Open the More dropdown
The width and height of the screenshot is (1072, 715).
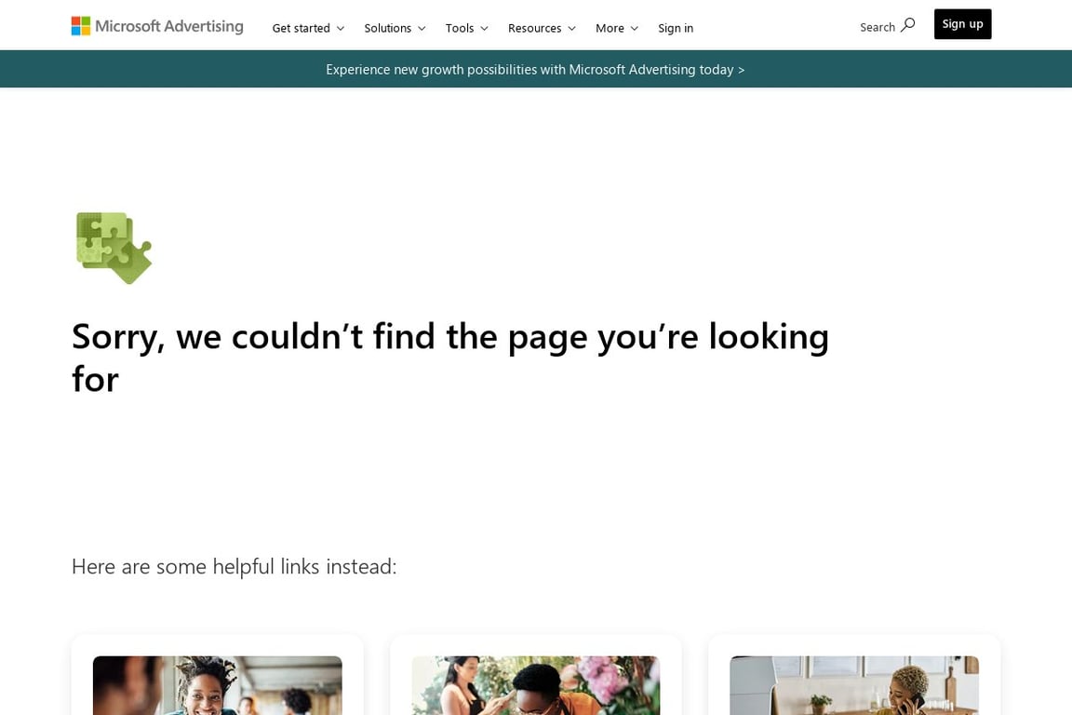[x=617, y=28]
